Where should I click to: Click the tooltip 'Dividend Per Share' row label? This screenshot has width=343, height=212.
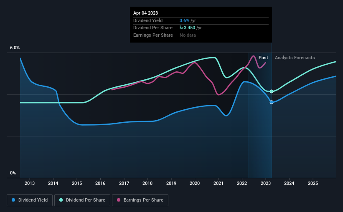152,28
